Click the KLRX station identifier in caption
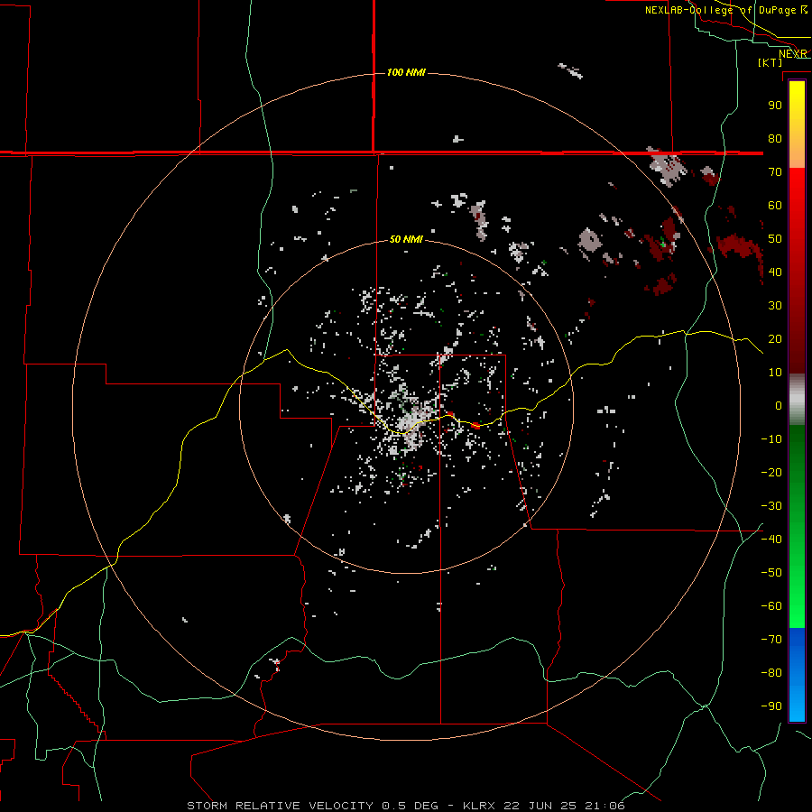Viewport: 812px width, 812px height. click(x=479, y=806)
